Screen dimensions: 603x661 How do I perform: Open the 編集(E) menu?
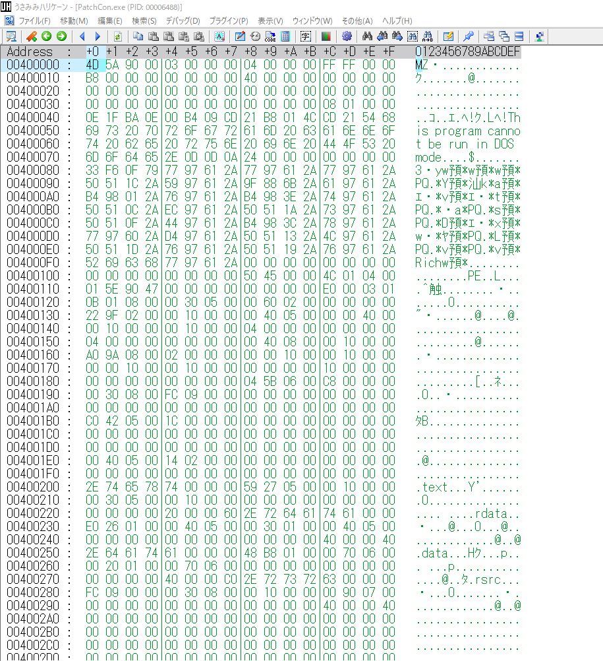click(110, 20)
